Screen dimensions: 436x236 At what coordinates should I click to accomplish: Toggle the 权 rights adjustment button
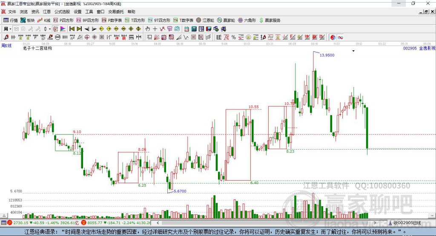point(56,29)
